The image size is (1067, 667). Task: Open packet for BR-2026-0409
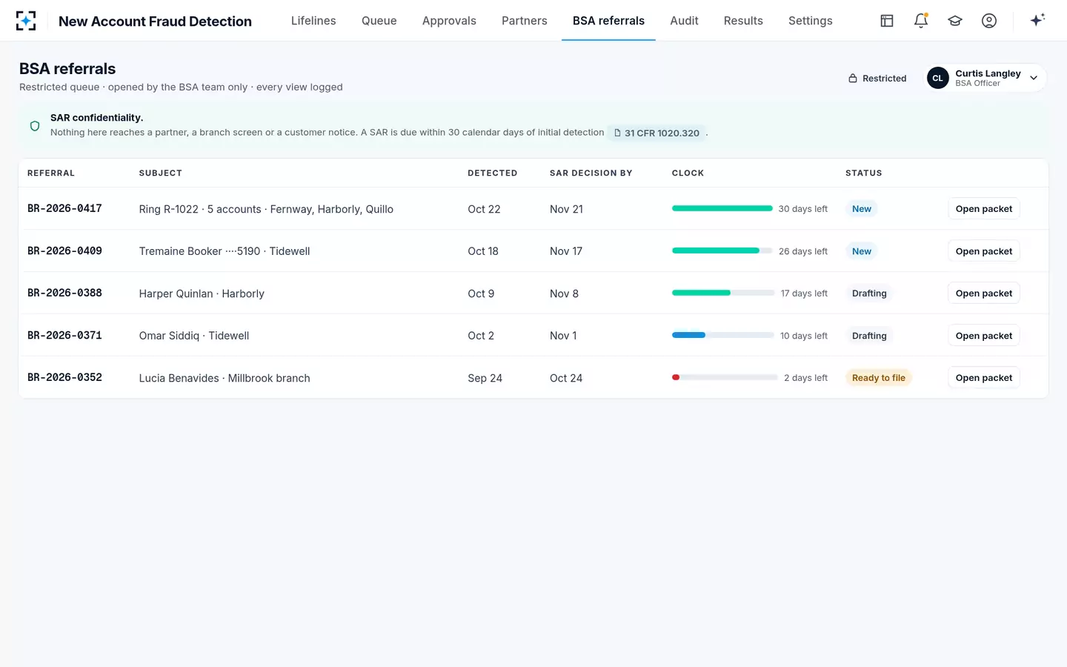[984, 251]
